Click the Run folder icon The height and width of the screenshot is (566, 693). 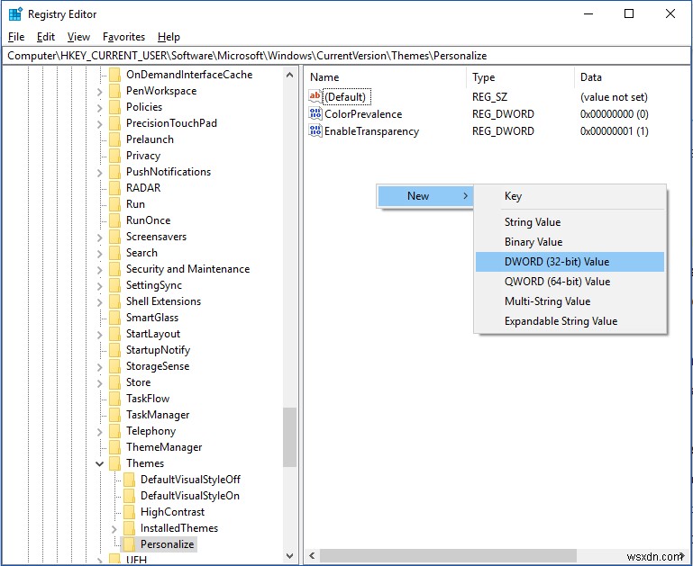coord(115,203)
